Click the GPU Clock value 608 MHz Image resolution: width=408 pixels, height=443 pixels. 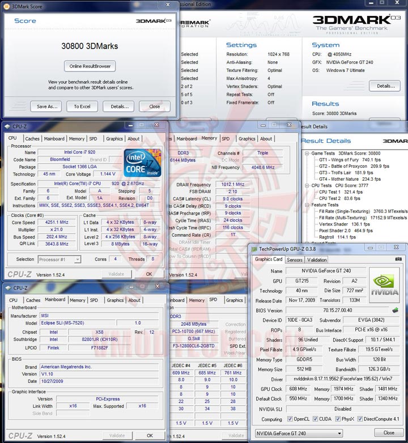pyautogui.click(x=298, y=389)
